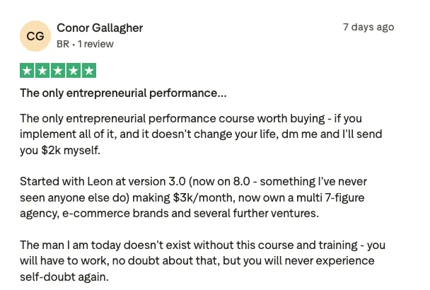Click the '1 review' count text

tap(95, 44)
